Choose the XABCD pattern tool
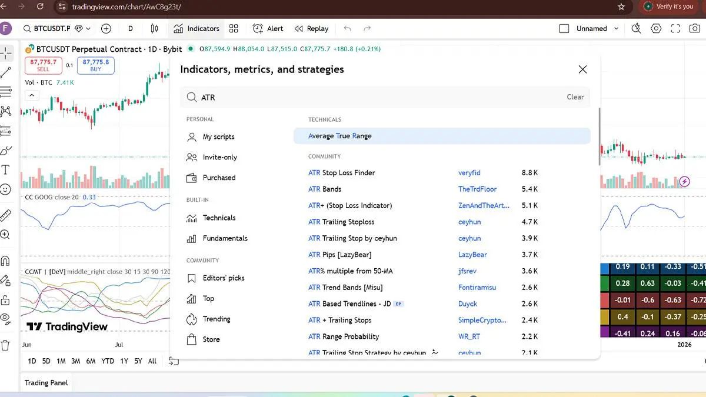The image size is (706, 397). coord(6,111)
